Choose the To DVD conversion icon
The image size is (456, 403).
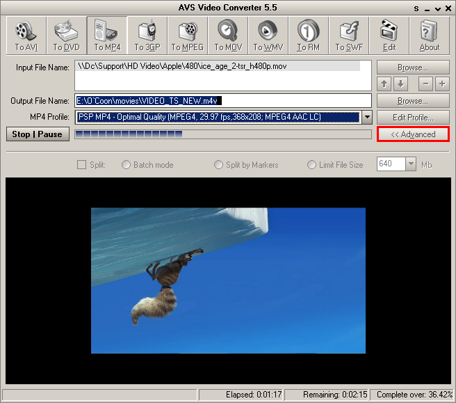click(x=67, y=35)
